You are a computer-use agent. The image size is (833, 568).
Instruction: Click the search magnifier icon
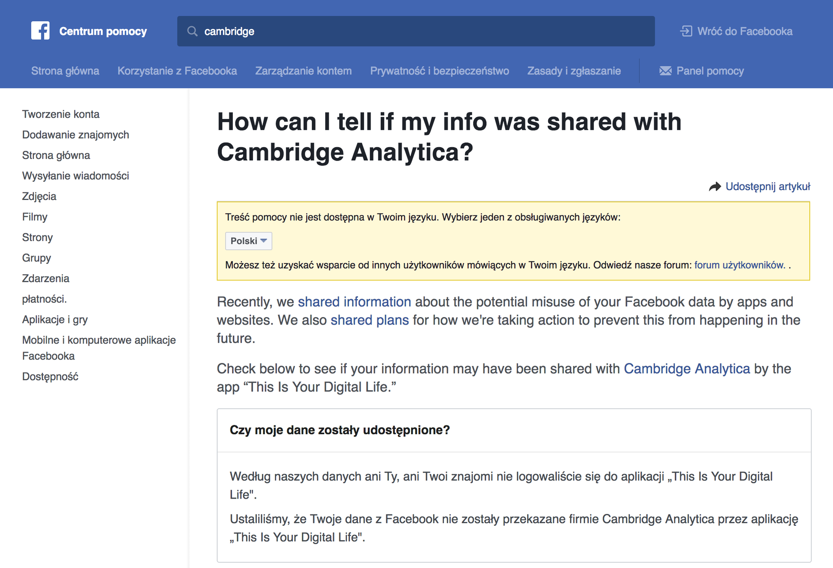(x=192, y=31)
